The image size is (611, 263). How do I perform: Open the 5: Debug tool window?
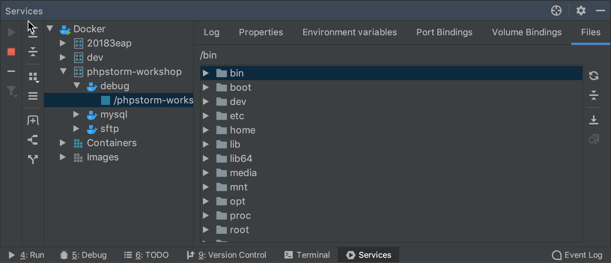pos(83,255)
